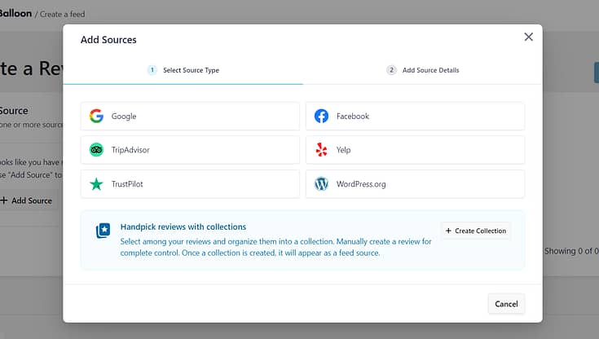Click the TrustPilot green star icon

(x=96, y=184)
